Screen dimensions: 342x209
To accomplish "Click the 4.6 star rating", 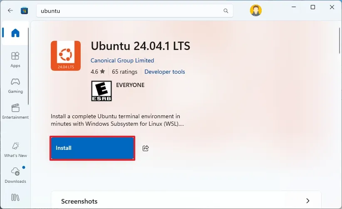I will (x=98, y=72).
